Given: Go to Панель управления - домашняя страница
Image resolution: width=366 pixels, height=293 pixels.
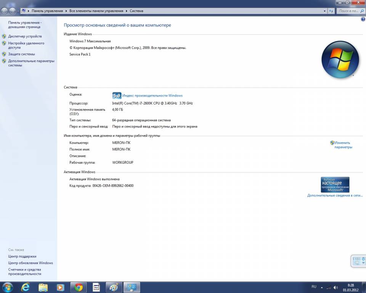Looking at the screenshot, I should (25, 25).
